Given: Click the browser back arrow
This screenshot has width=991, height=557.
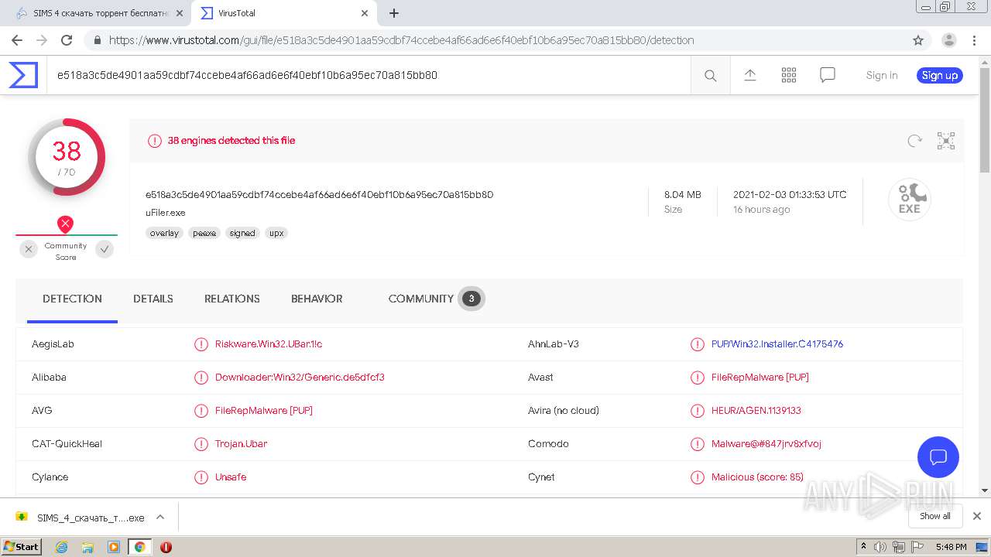Looking at the screenshot, I should pos(17,40).
